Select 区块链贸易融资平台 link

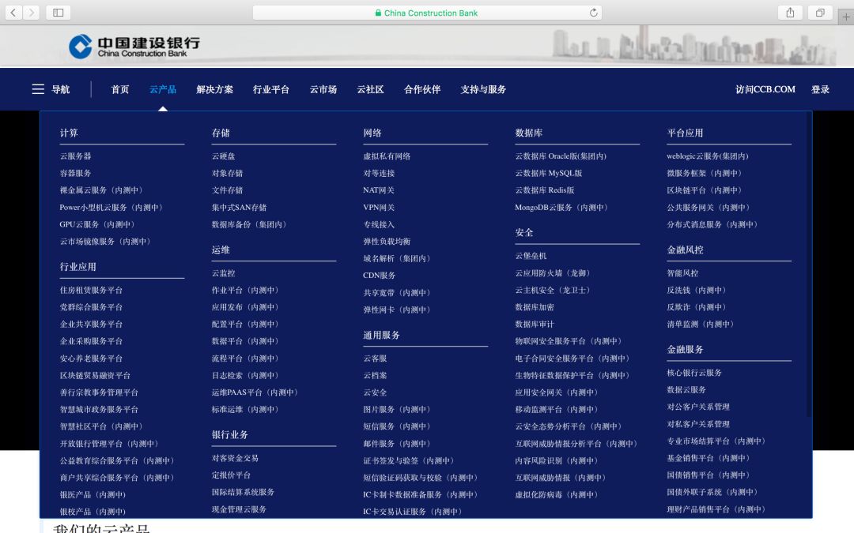pyautogui.click(x=95, y=375)
